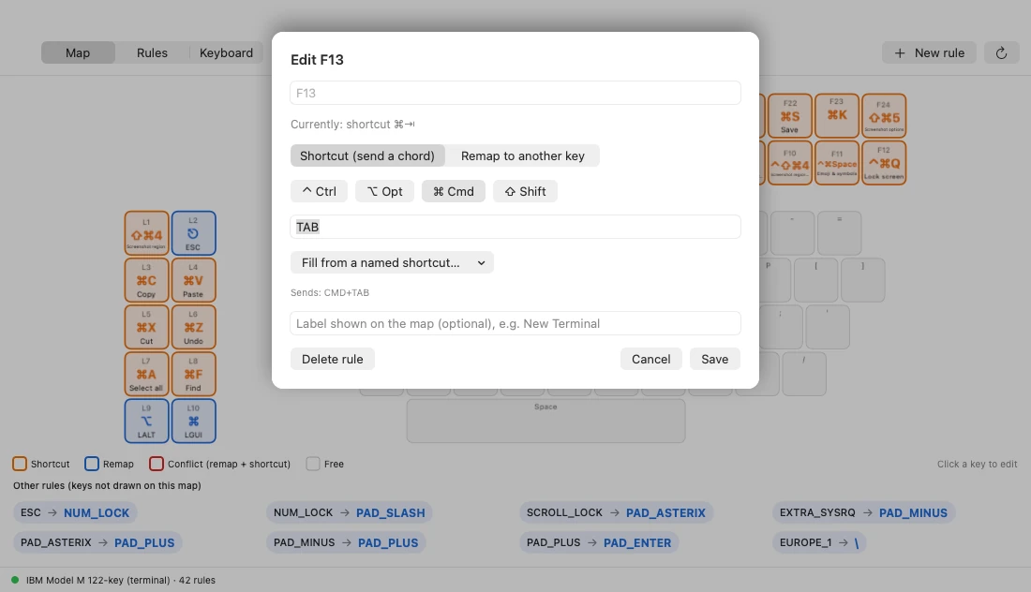Create a New rule
The width and height of the screenshot is (1031, 592).
pos(929,53)
